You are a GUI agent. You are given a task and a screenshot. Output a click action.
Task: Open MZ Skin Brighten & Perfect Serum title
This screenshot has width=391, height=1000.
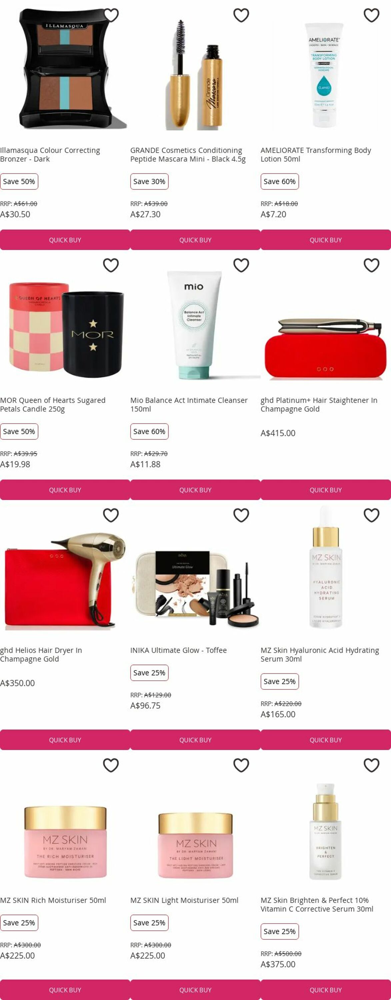tap(317, 905)
